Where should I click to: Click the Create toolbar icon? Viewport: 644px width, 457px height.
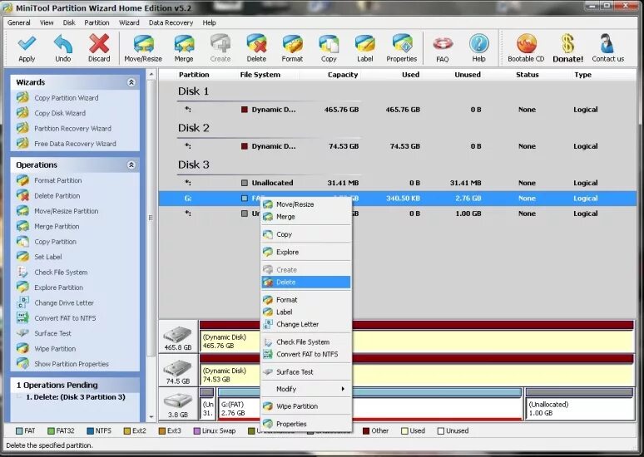click(x=220, y=44)
